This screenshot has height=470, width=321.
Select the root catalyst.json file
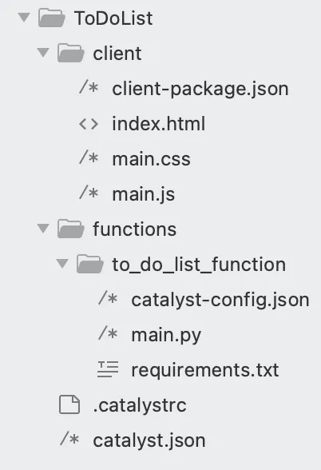tap(149, 441)
